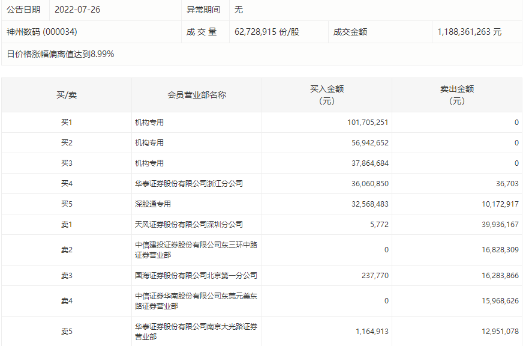Click 深股通专用 in the 买5 row
The width and height of the screenshot is (523, 346).
153,204
